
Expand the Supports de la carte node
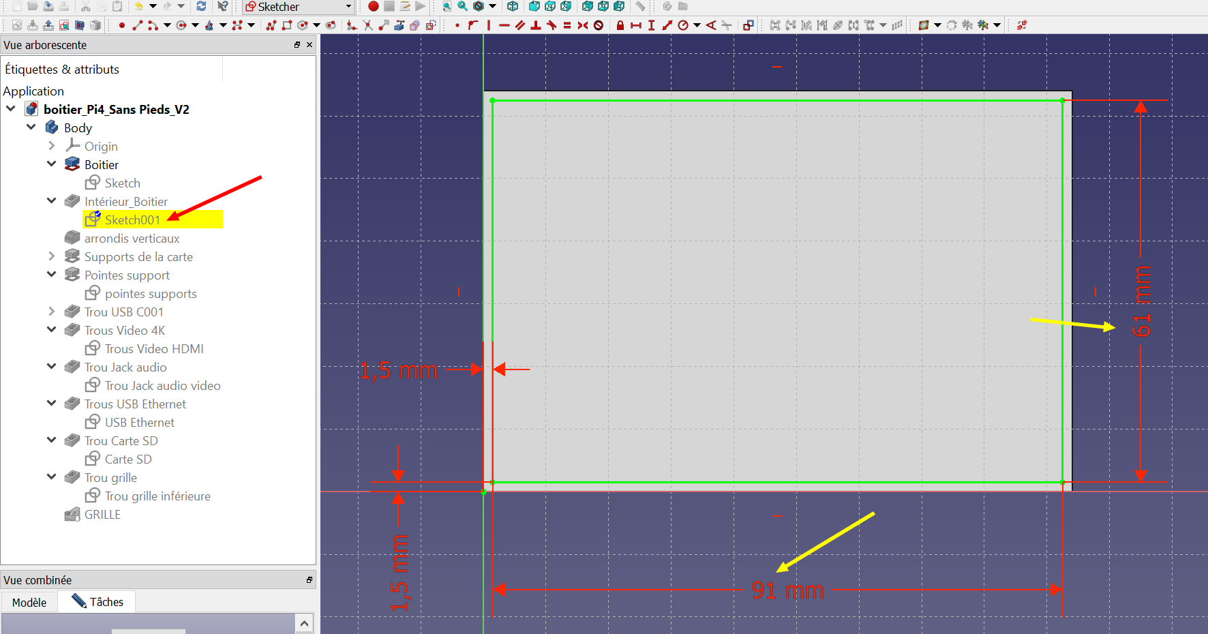(52, 256)
